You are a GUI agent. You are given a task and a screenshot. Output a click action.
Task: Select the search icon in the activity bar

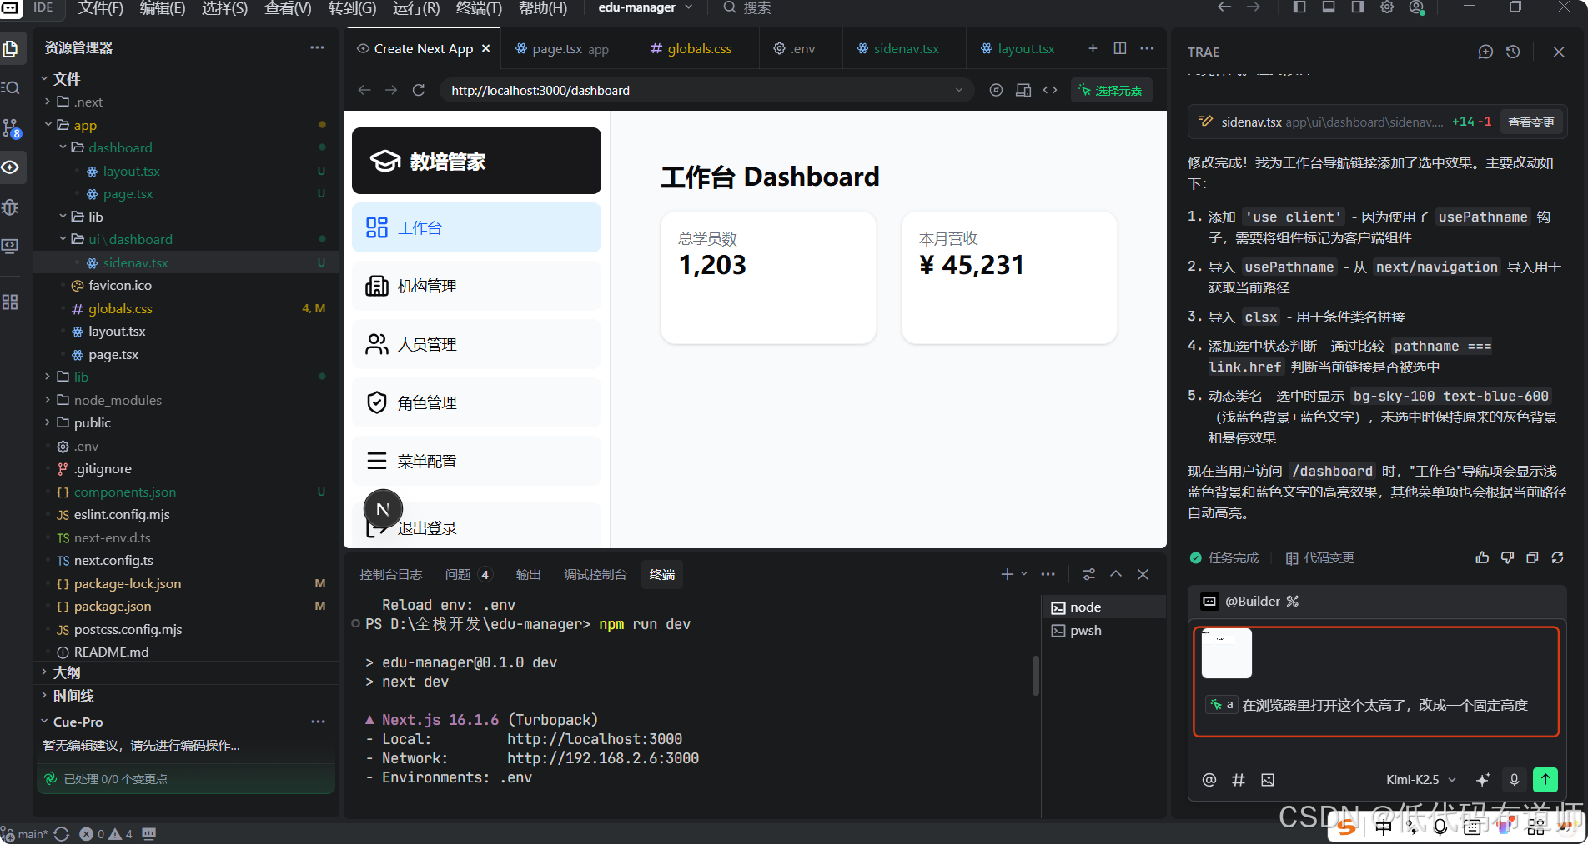tap(12, 87)
